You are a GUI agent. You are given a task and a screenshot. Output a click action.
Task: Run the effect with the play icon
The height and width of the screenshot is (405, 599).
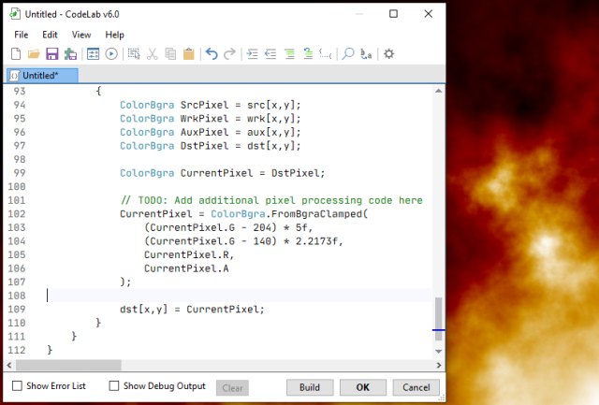click(x=111, y=54)
